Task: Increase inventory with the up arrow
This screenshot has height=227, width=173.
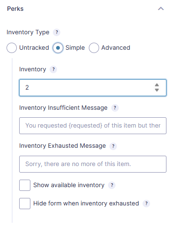Action: [x=157, y=85]
